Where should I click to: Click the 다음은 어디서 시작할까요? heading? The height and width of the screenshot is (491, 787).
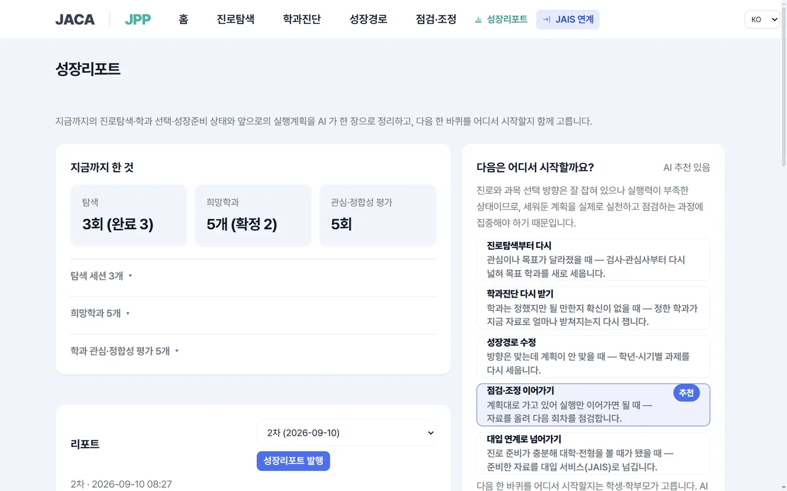[x=535, y=168]
